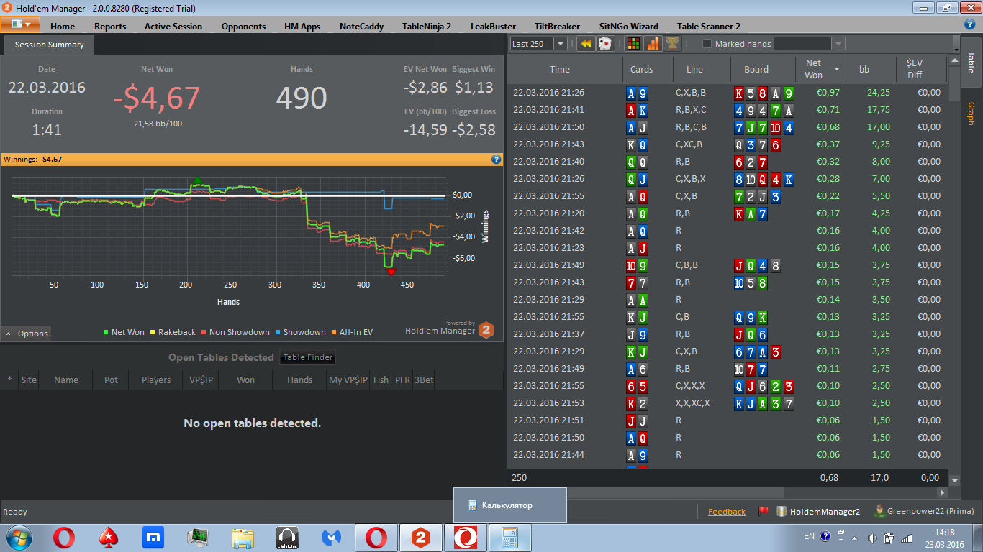Switch to Calculator taskbar button
Screen dimensions: 983x552
(x=510, y=537)
